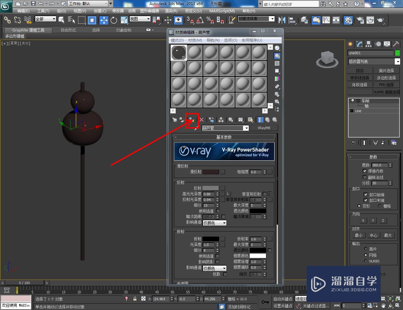Click Go Forward to Sibling icon
This screenshot has height=310, width=403.
[x=275, y=120]
